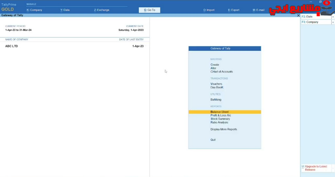335x177 pixels.
Task: Click the F3: Company button
Action: [x=316, y=22]
